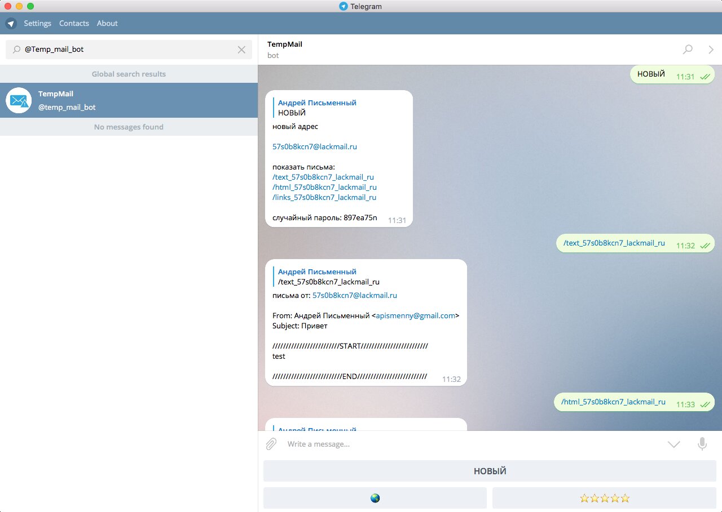Click the bot subtitle under TempMail header
Viewport: 722px width, 512px height.
click(x=273, y=55)
